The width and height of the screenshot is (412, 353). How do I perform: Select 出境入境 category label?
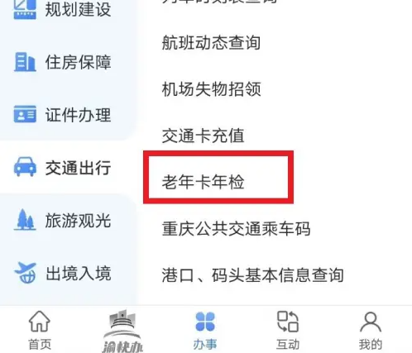pyautogui.click(x=79, y=273)
